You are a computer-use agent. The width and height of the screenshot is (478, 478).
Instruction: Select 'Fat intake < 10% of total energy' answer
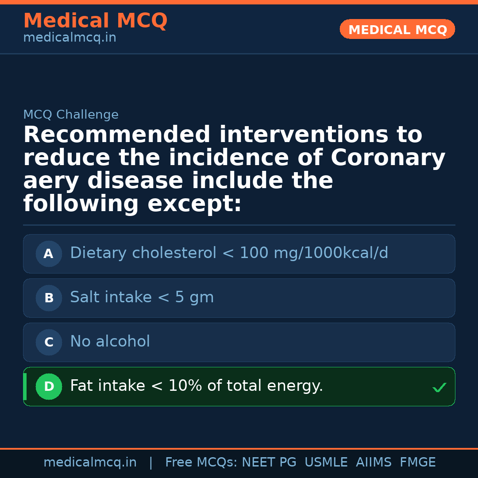[197, 386]
